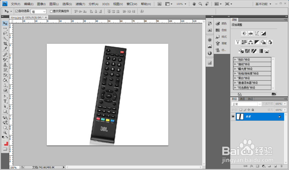Open status bar info arrow menu
Screen dimensions: 289x170
pyautogui.click(x=64, y=167)
